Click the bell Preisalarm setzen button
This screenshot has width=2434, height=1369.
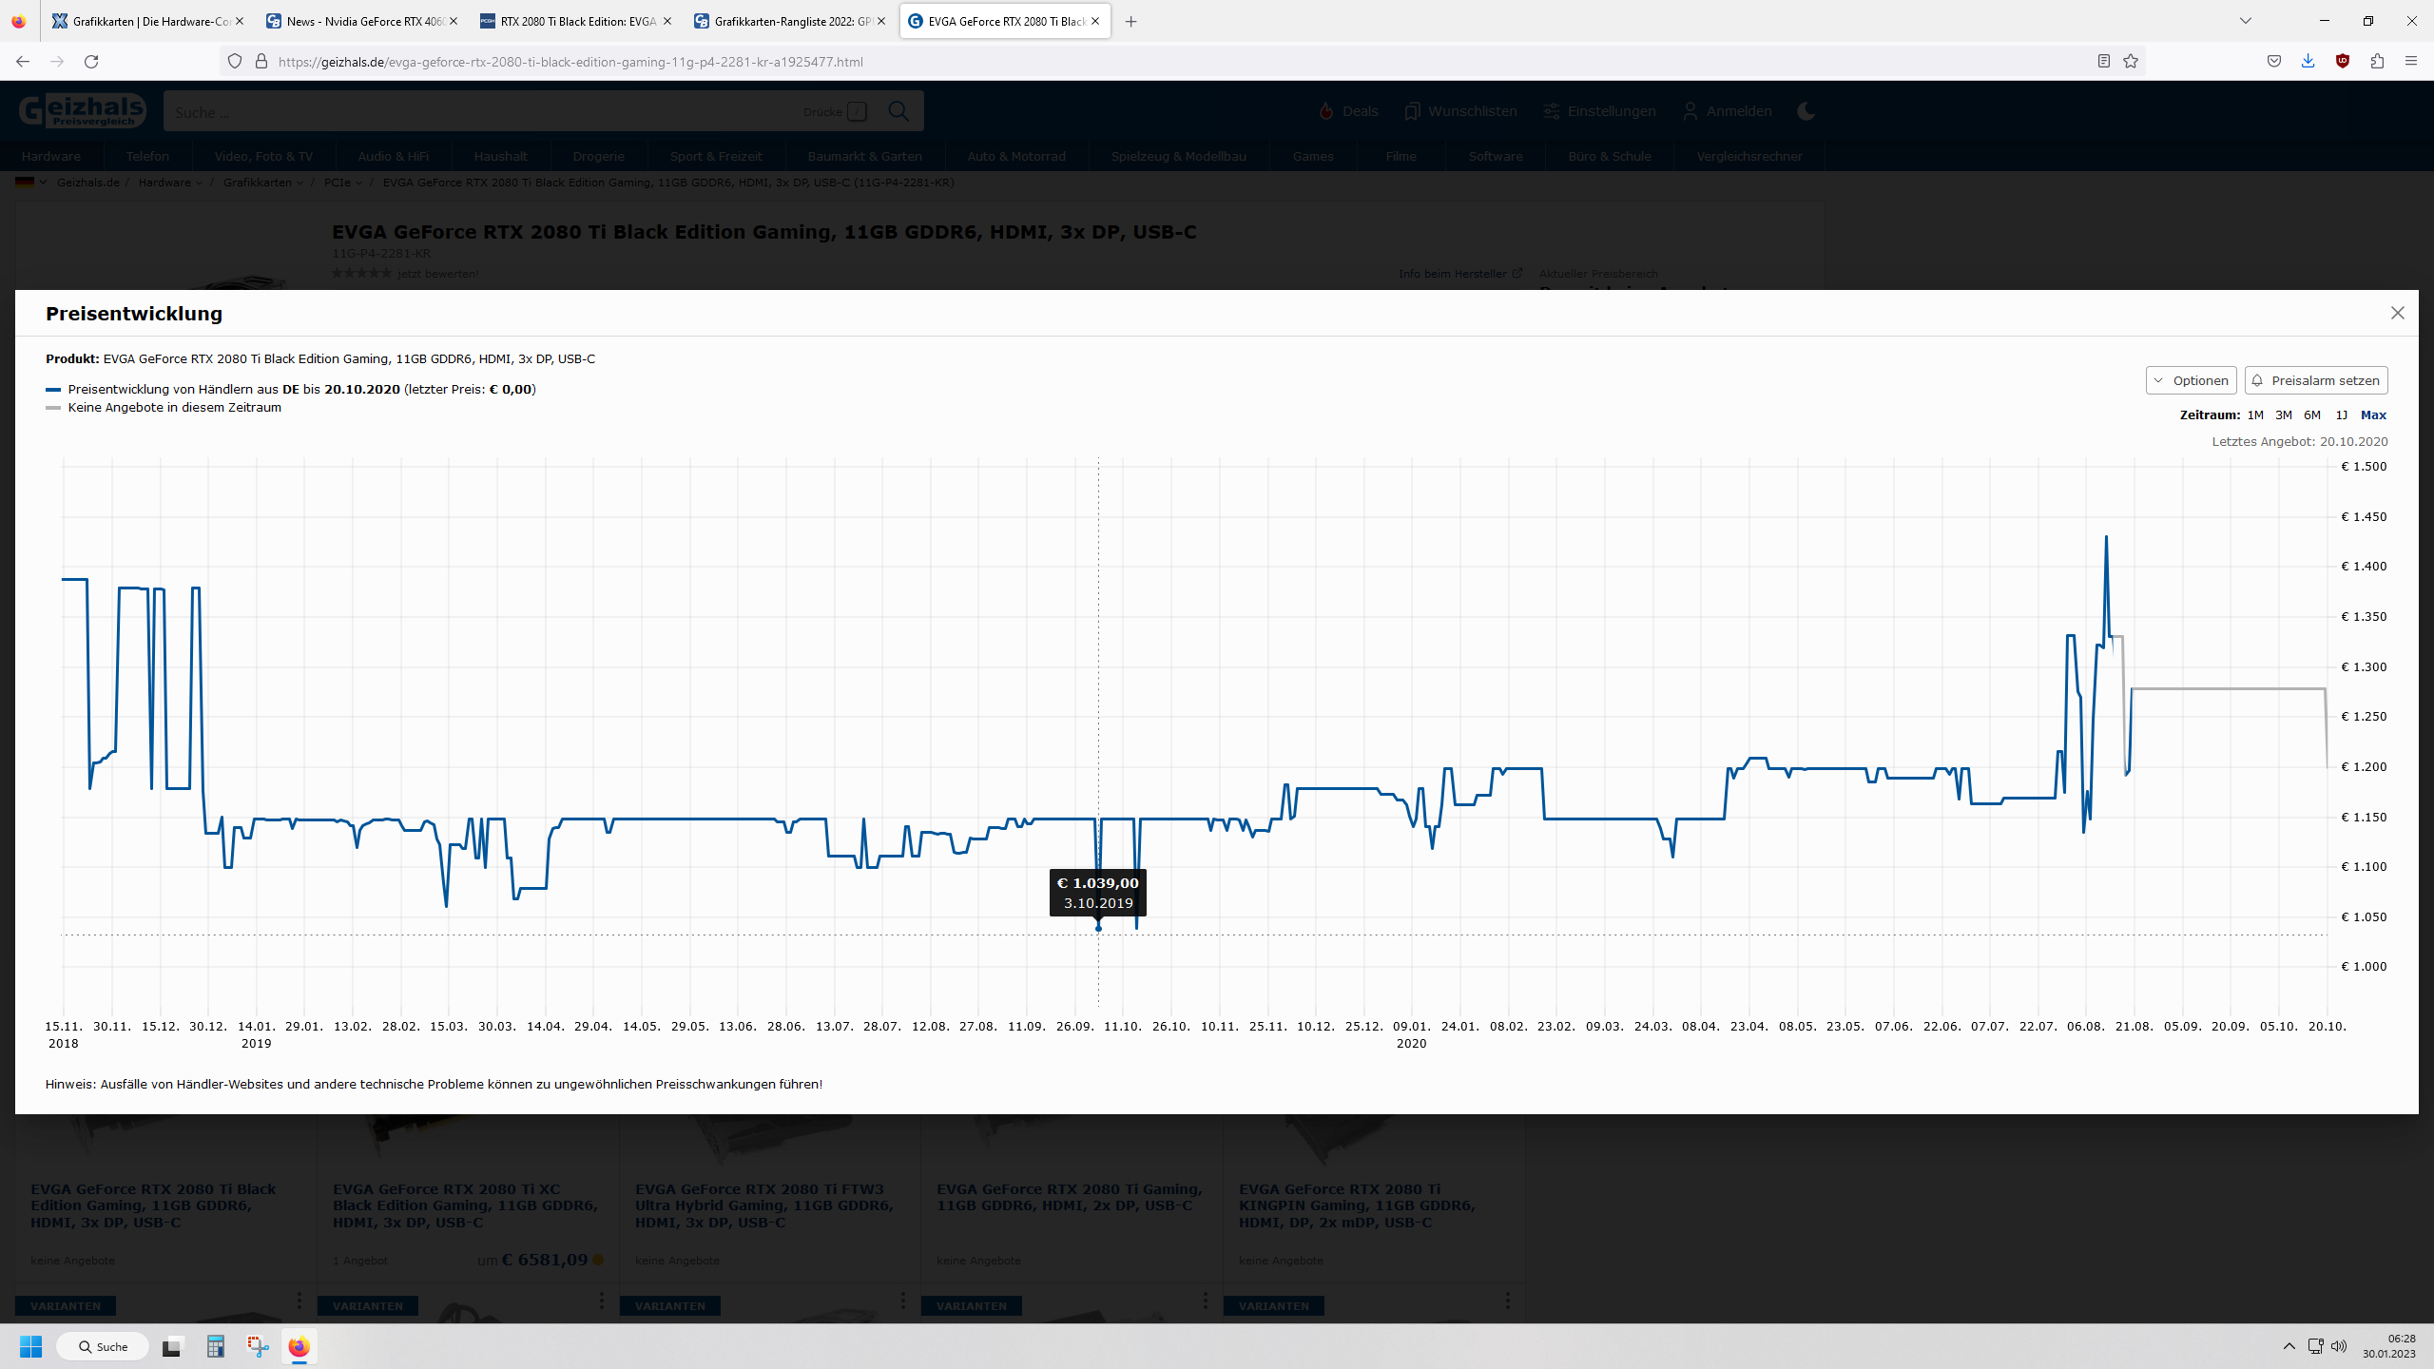coord(2315,380)
